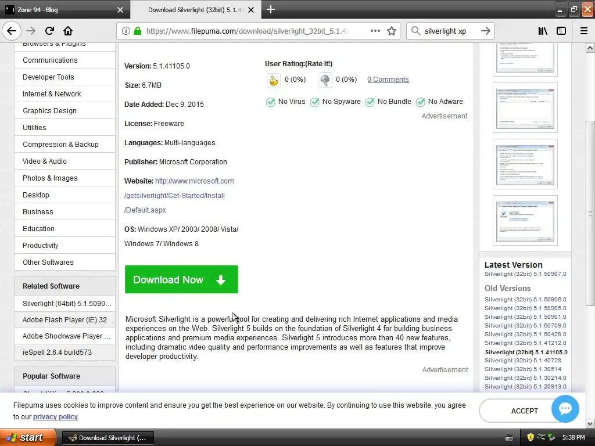The image size is (595, 446).
Task: Open old version Silverlight 5.1.20913.0
Action: click(525, 386)
